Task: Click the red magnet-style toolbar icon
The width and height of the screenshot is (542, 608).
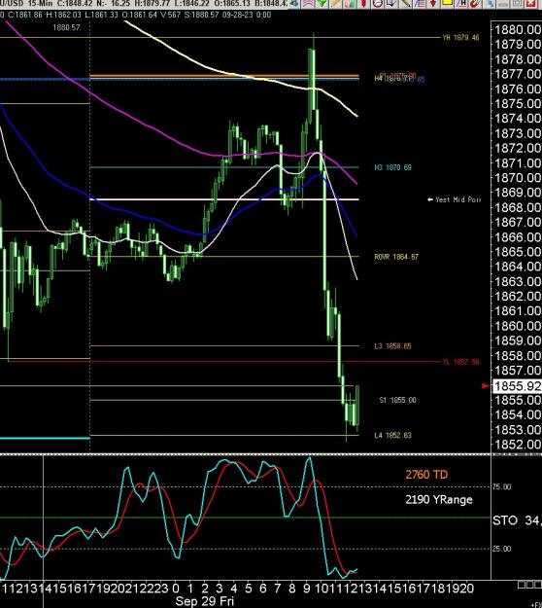Action: click(475, 4)
